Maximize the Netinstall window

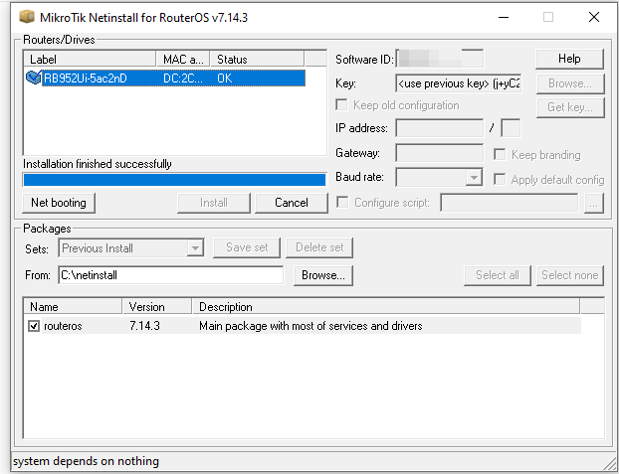pos(548,17)
